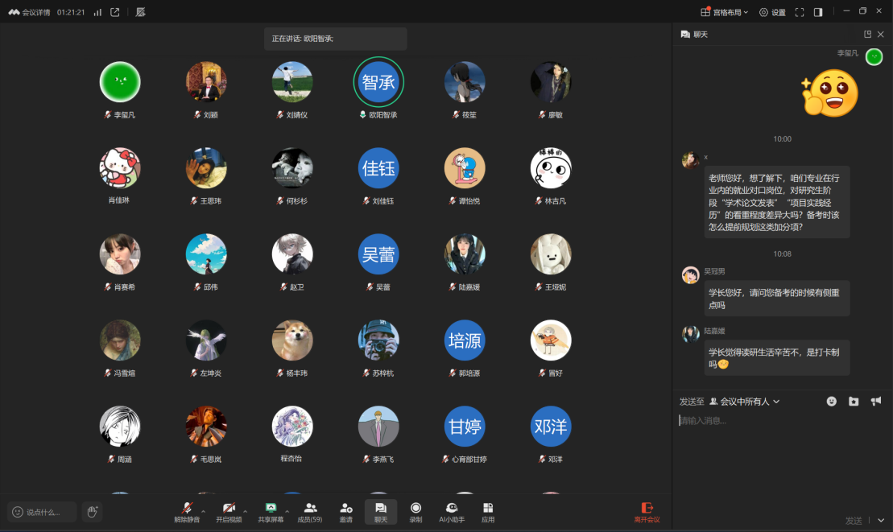Open the 会议中所有人 recipient dropdown

744,401
